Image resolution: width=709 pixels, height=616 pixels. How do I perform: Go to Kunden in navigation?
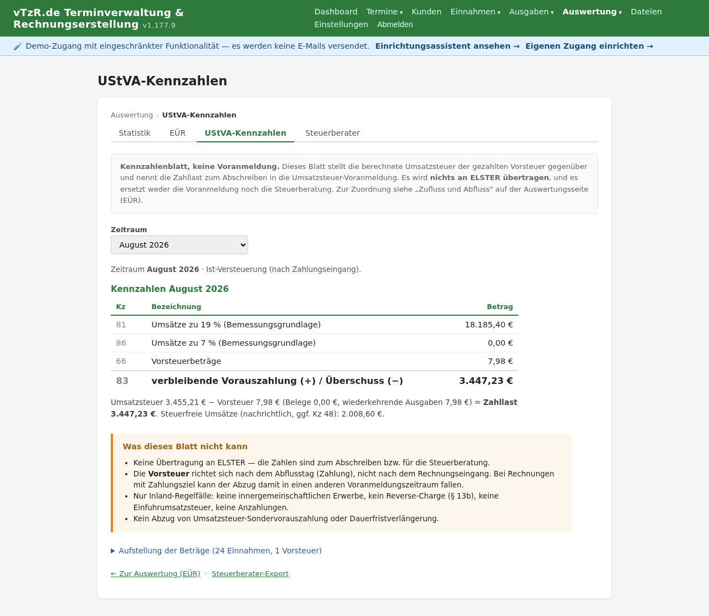pos(427,12)
